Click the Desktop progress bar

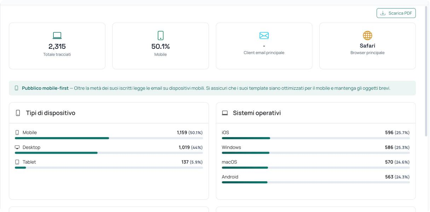(109, 153)
